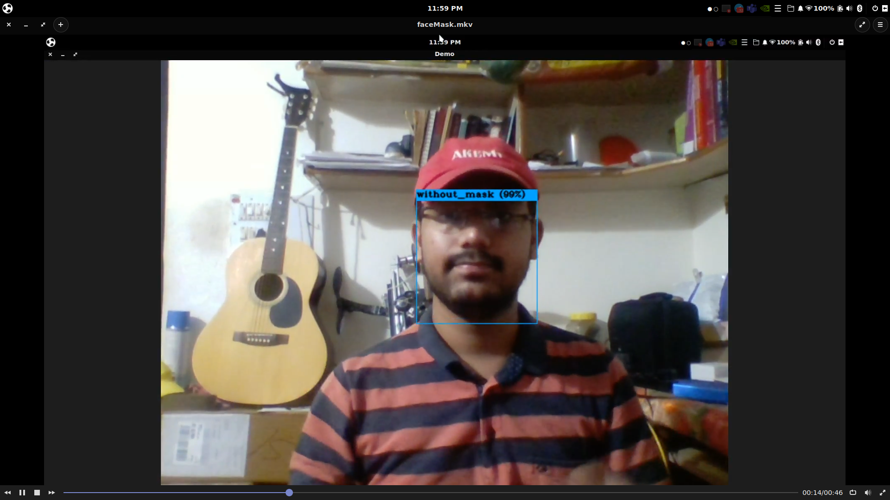The height and width of the screenshot is (500, 890).
Task: Click the seek slider handle
Action: click(x=289, y=493)
